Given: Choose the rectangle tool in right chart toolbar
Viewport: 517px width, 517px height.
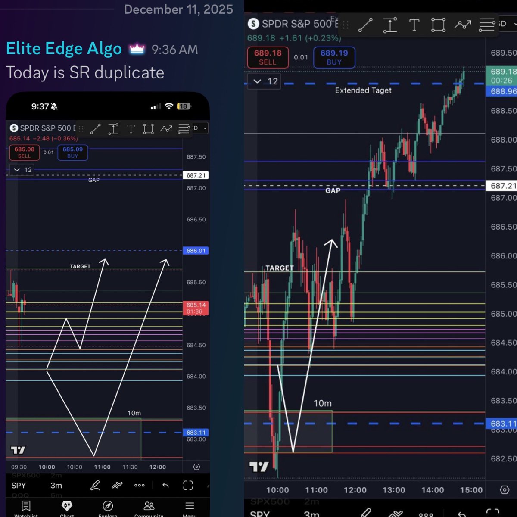Looking at the screenshot, I should (438, 25).
